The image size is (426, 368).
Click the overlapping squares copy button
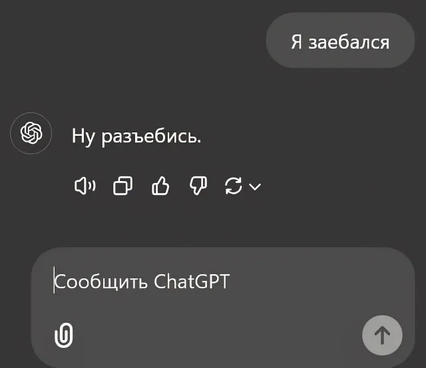point(122,187)
